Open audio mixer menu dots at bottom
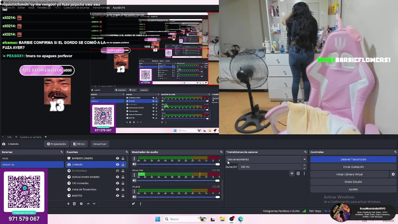 140,204
